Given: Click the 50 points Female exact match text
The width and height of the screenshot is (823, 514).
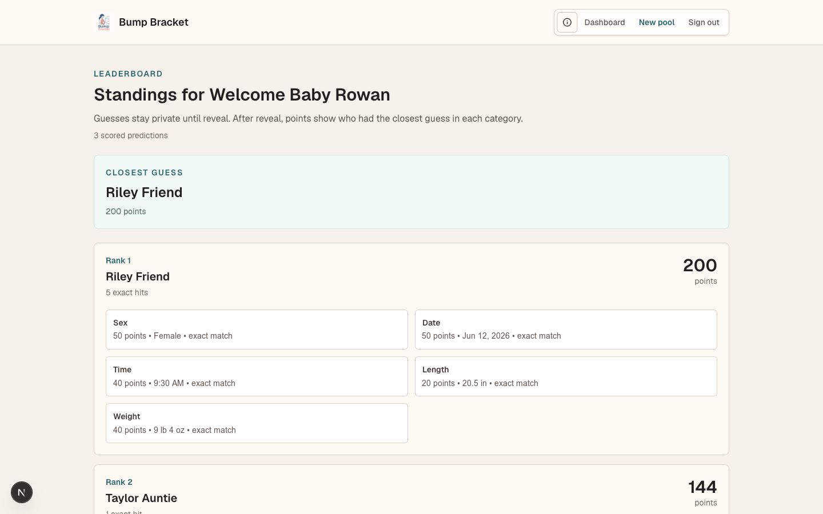Looking at the screenshot, I should click(173, 336).
